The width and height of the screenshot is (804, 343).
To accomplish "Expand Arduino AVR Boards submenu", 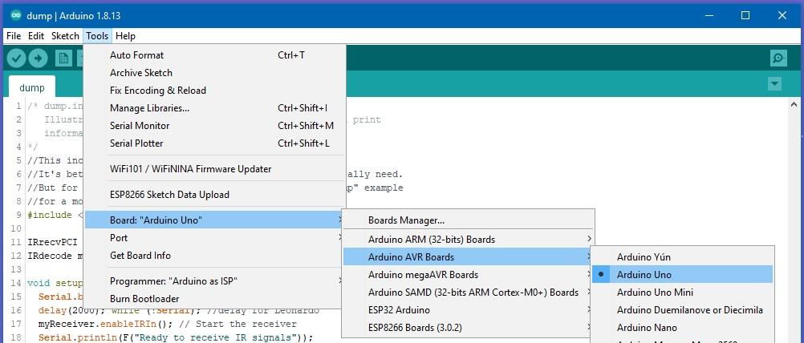I will point(468,257).
